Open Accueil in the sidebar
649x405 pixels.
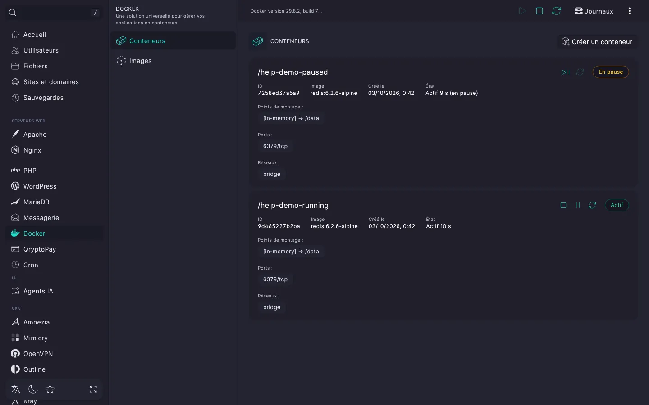point(54,35)
